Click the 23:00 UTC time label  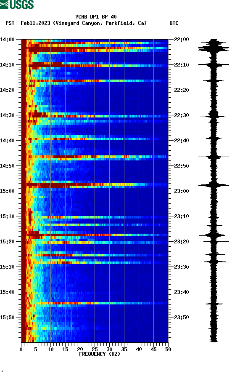pyautogui.click(x=182, y=191)
